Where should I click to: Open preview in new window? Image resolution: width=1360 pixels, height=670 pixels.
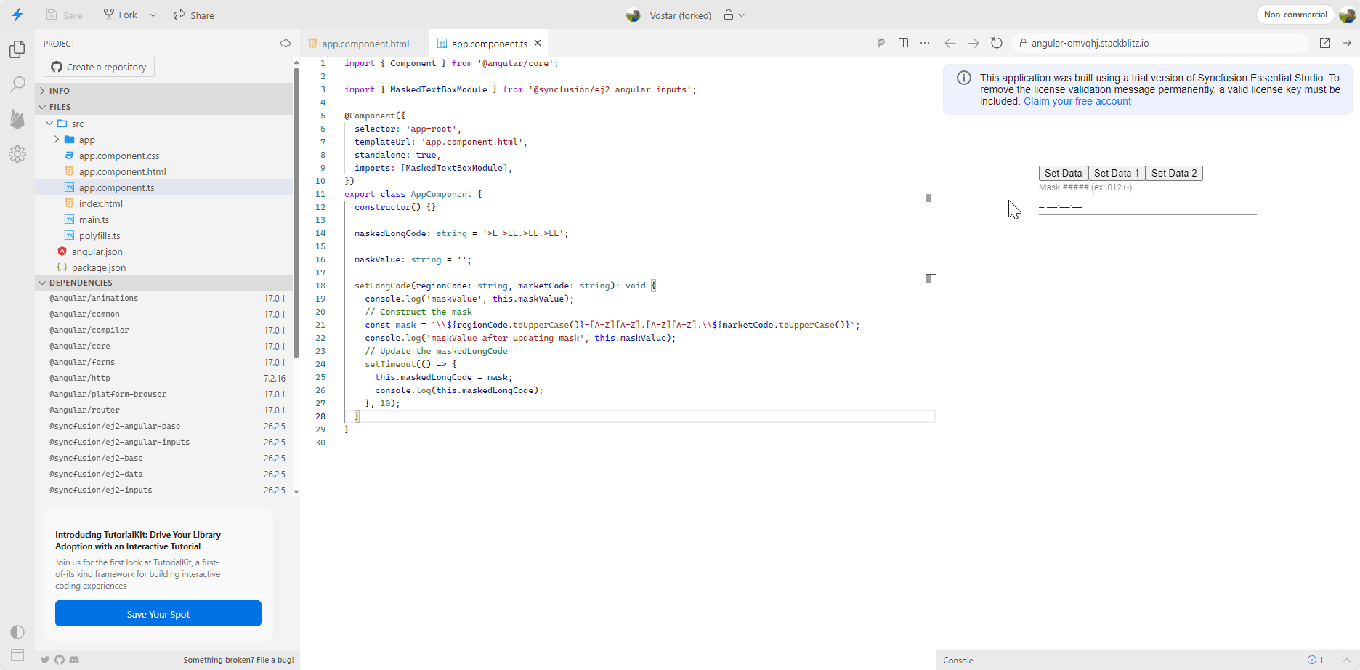pyautogui.click(x=1325, y=44)
